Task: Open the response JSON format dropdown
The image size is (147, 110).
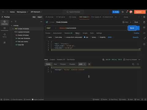Action: click(82, 64)
